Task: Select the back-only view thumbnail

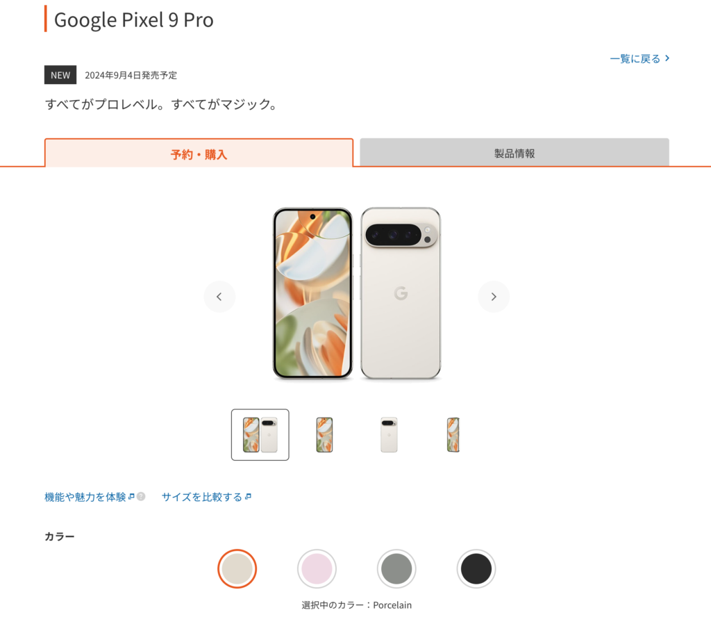Action: [x=389, y=435]
